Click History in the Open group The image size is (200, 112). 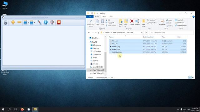point(170,26)
